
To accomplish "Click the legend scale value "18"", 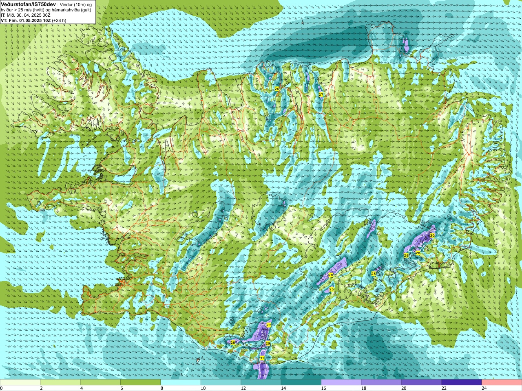I will coord(364,388).
